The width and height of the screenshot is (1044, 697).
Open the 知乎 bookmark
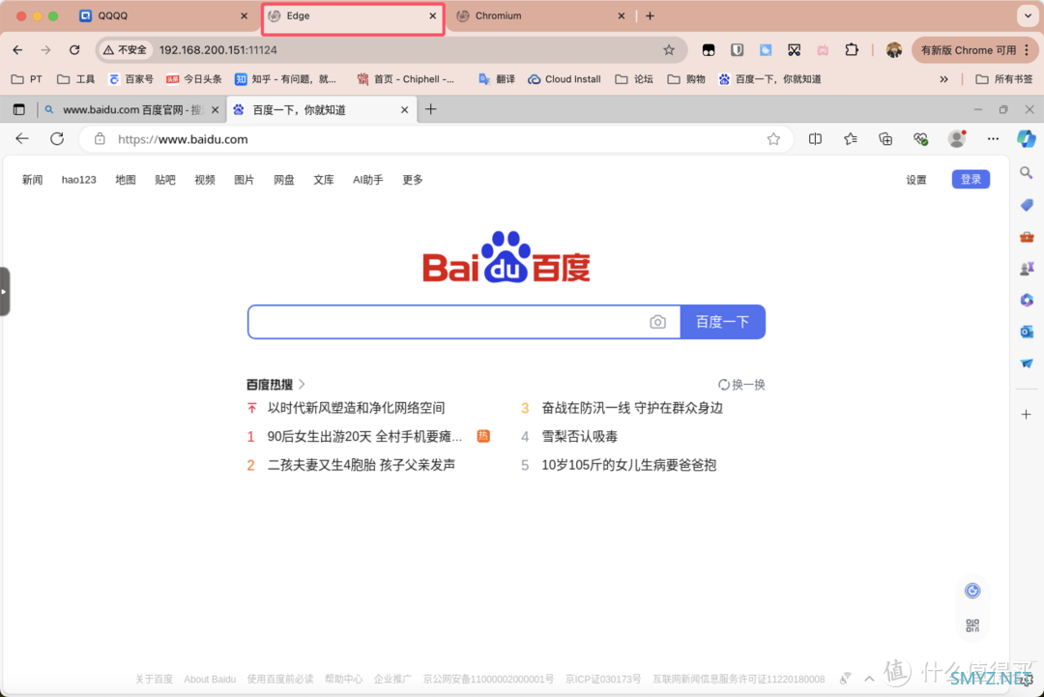(x=285, y=79)
